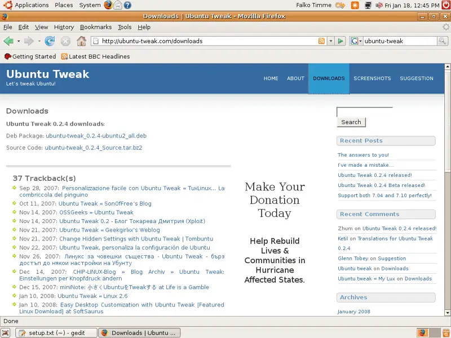Image resolution: width=451 pixels, height=338 pixels.
Task: Open "I've made a mistake..." post link
Action: coord(366,165)
